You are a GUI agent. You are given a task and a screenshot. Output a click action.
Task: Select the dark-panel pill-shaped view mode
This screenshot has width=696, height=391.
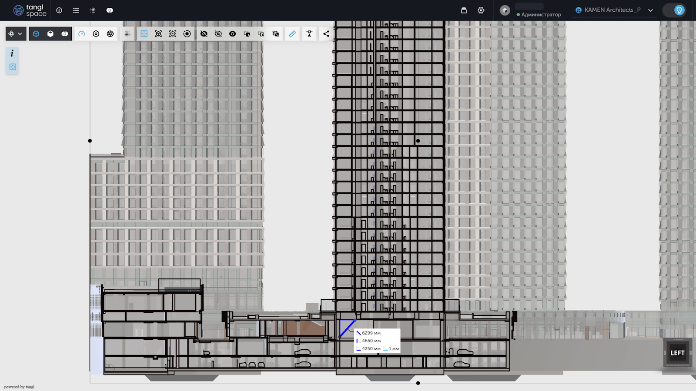65,34
